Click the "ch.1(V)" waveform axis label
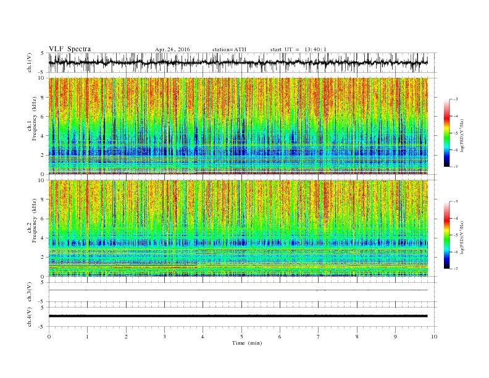 [30, 62]
